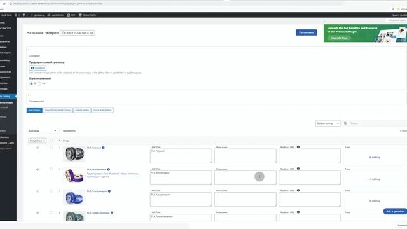Click Alt/Title field of PLA_Черный row
Image resolution: width=407 pixels, height=229 pixels.
click(x=181, y=156)
